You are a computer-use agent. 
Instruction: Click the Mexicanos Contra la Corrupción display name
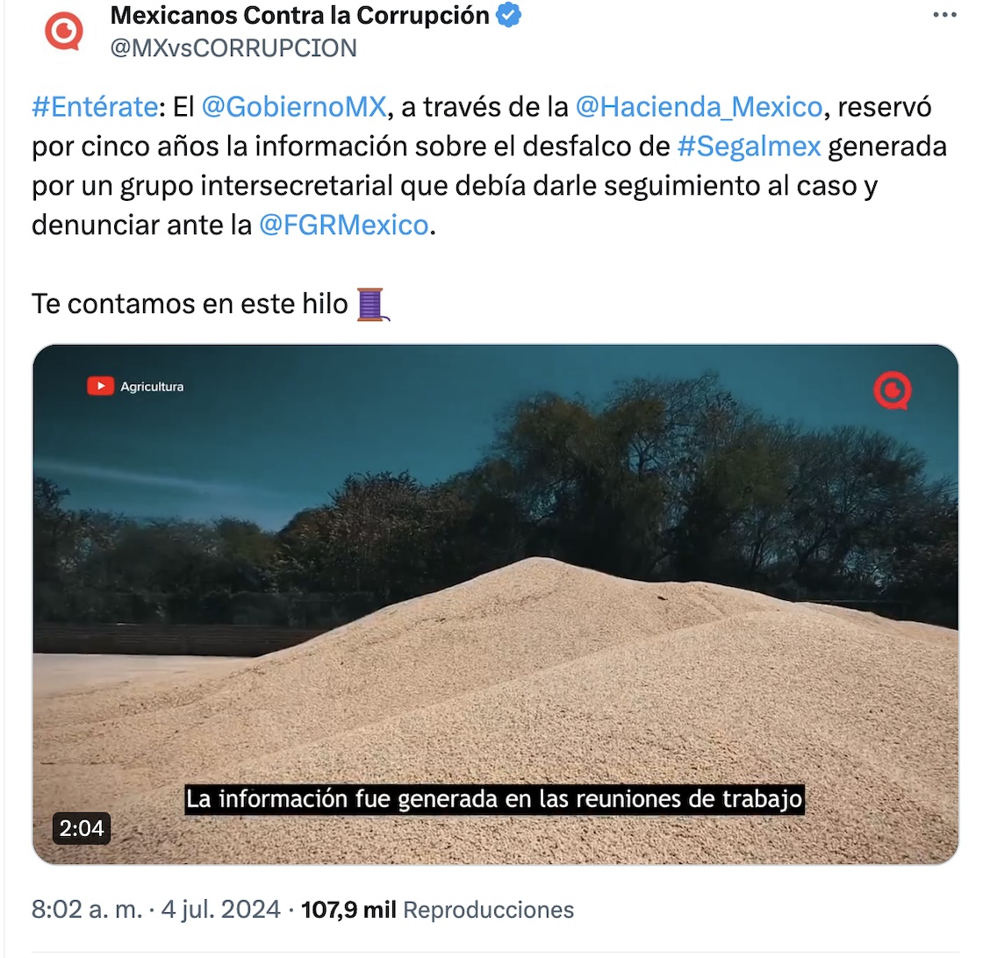point(299,16)
